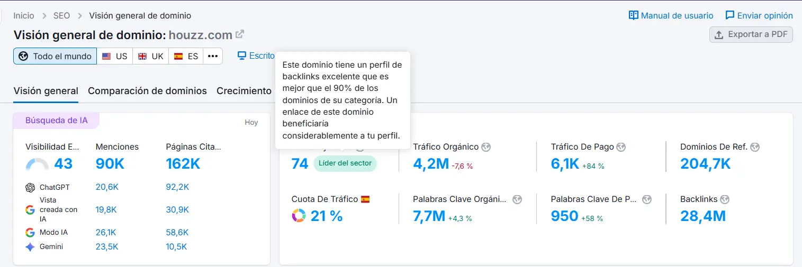Open houzz.com external link icon
The image size is (802, 267).
240,34
